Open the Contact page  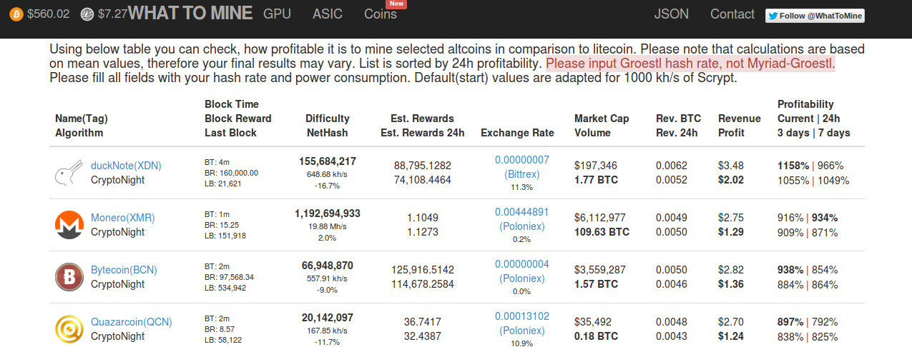732,14
